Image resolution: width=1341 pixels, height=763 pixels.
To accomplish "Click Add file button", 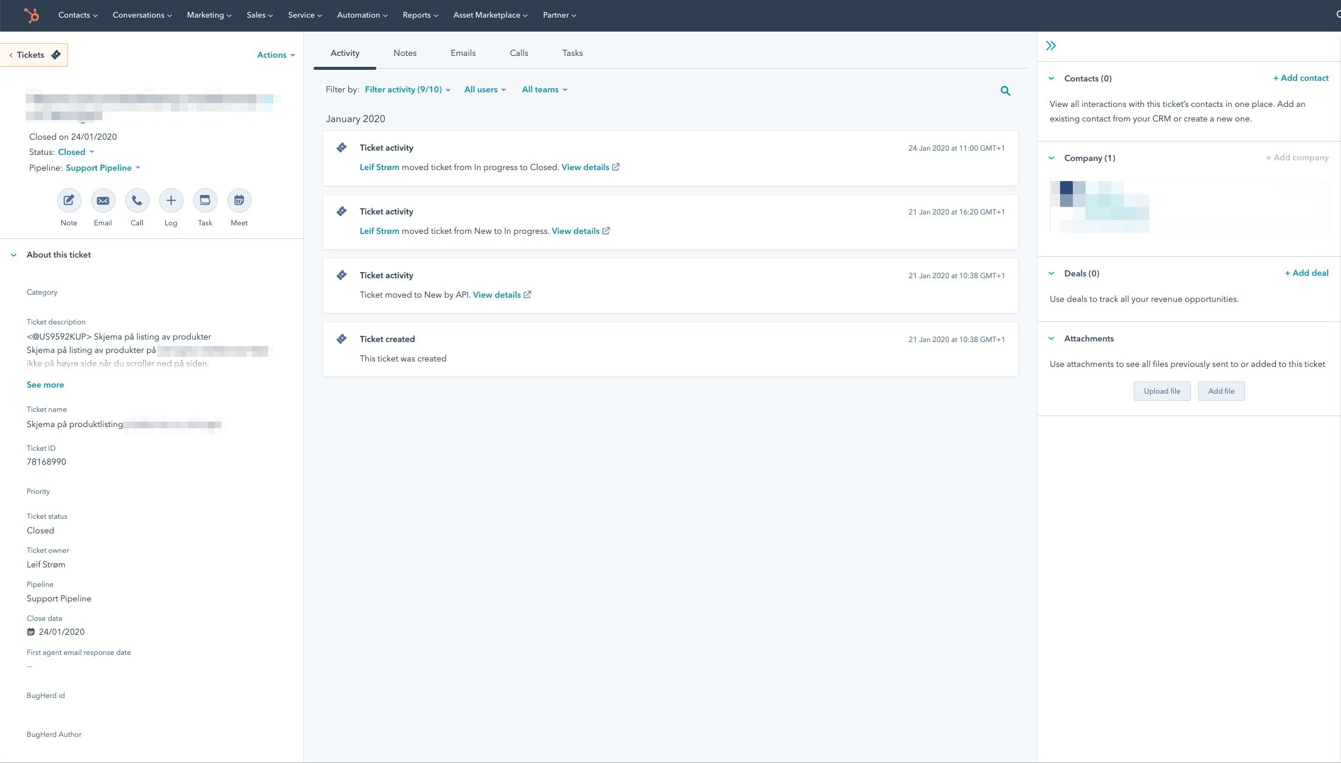I will pos(1221,391).
